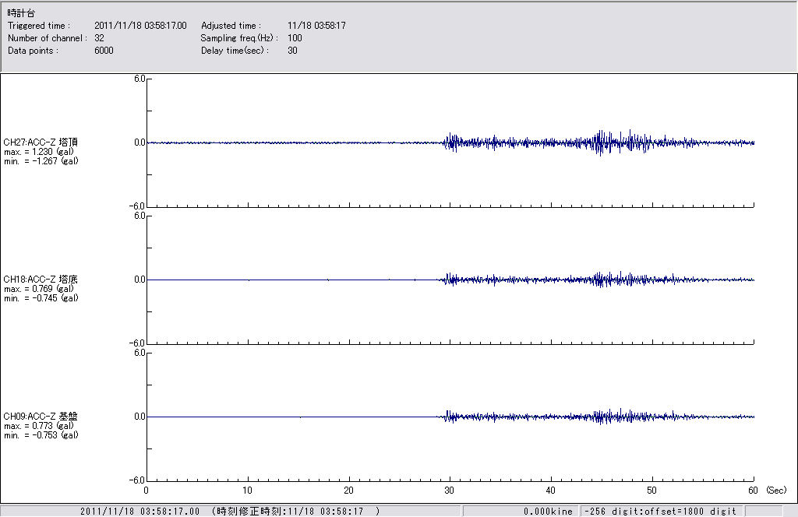Select the CH27:ACC-Z 塔頂 channel label
This screenshot has height=517, width=798.
[41, 142]
